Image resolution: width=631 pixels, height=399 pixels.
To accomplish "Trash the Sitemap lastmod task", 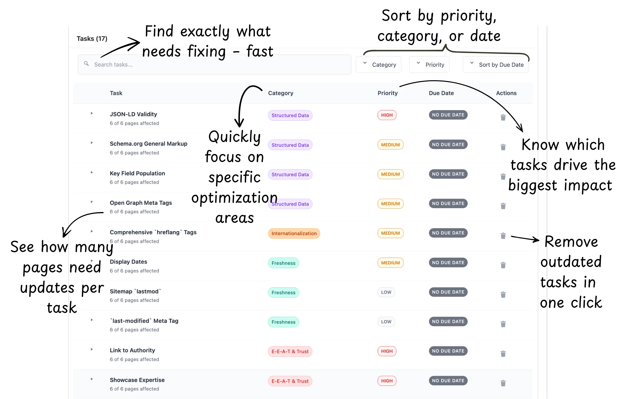I will tap(503, 295).
